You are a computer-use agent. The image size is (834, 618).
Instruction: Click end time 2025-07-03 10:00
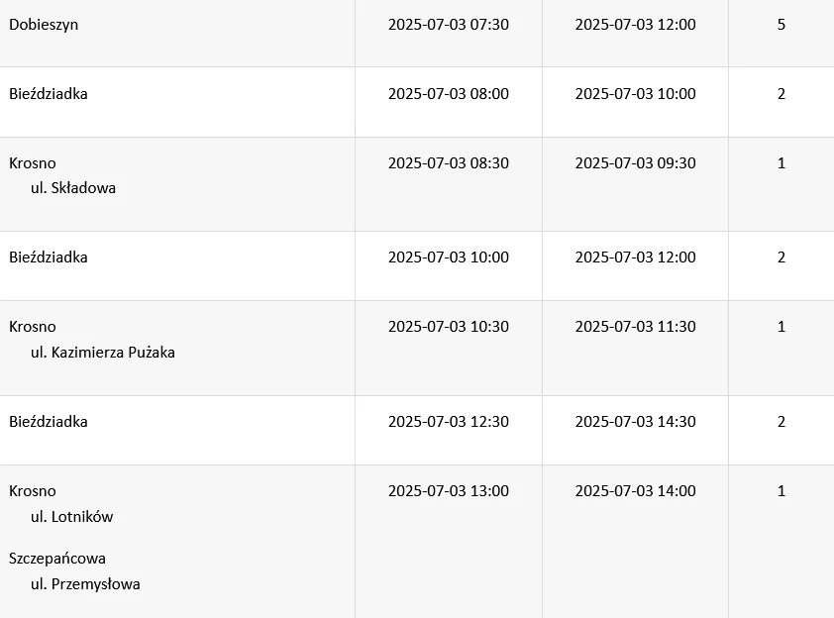coord(635,94)
